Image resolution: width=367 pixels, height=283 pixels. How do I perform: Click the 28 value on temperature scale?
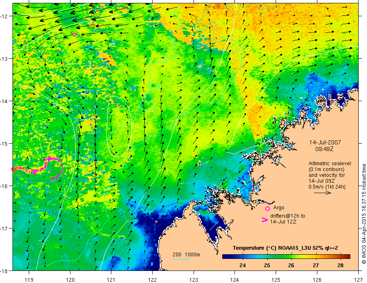point(340,265)
